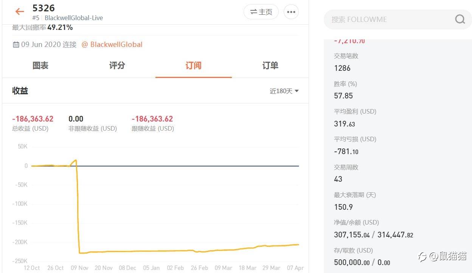
Task: Click the orange back arrow icon
Action: 20,12
